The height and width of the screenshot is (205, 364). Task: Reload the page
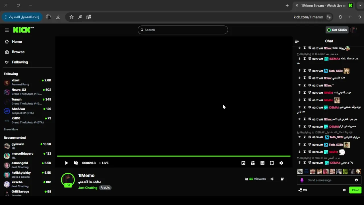[x=340, y=17]
